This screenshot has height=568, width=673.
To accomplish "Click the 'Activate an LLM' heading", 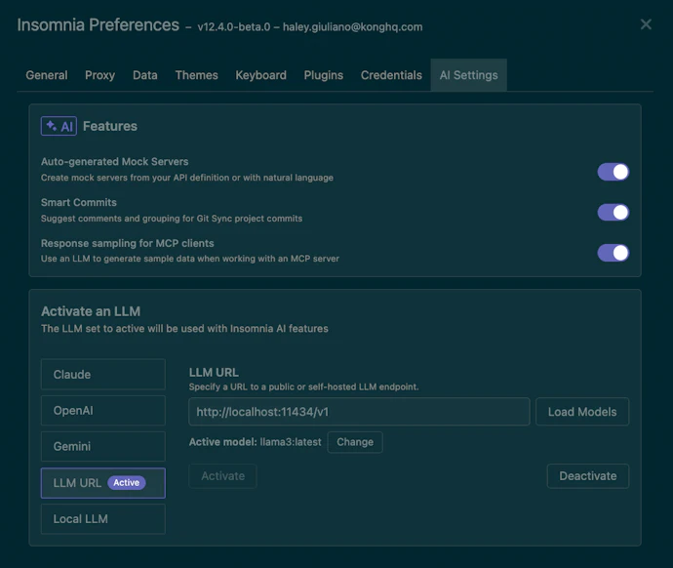I will 91,311.
